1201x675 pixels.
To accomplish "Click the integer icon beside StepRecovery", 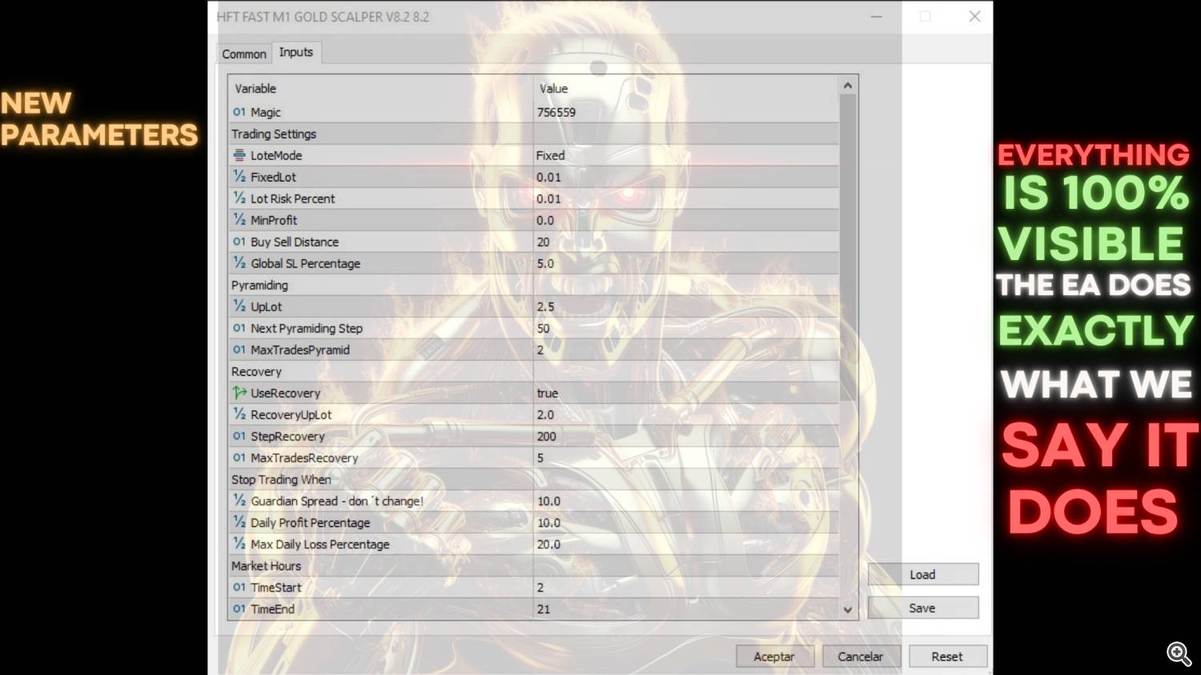I will coord(239,436).
